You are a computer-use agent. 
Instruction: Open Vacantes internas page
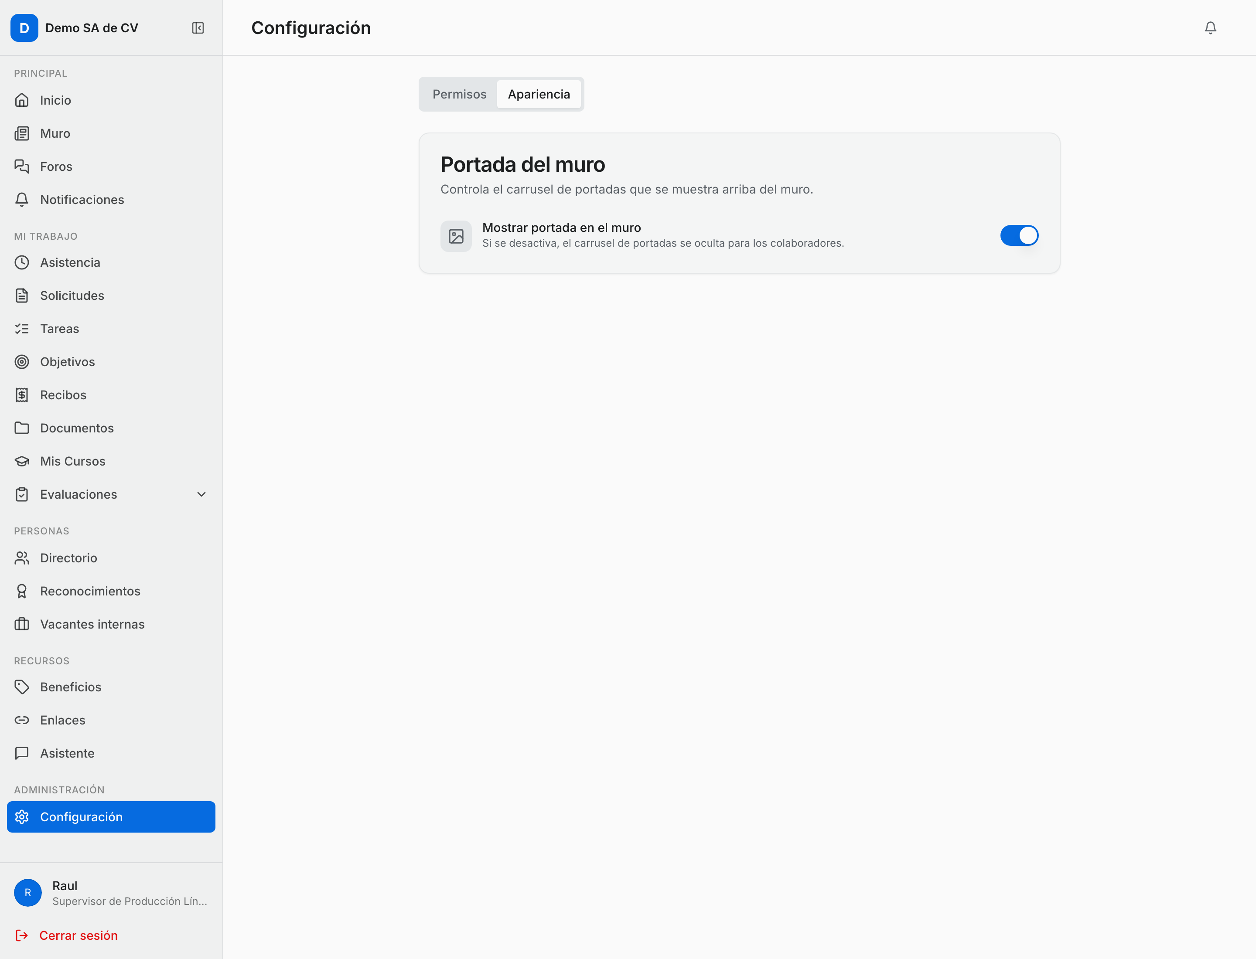tap(111, 625)
